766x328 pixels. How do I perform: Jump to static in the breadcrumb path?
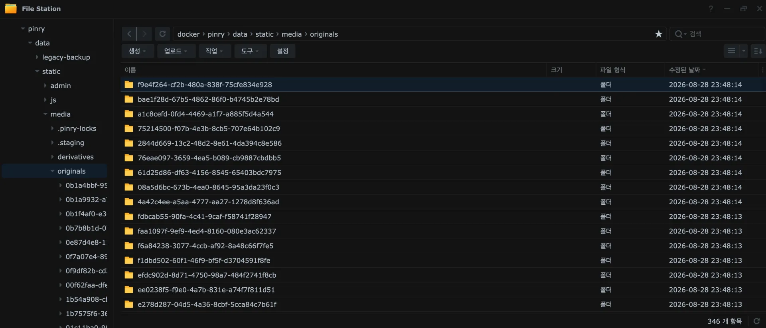pyautogui.click(x=265, y=34)
